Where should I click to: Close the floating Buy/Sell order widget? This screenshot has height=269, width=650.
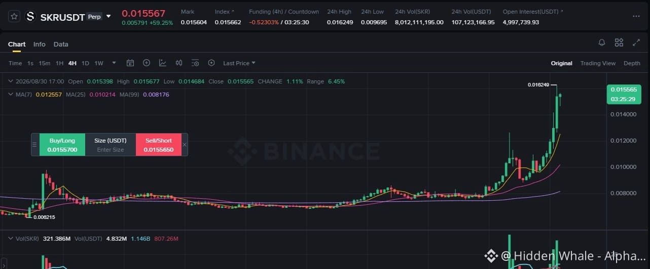point(185,145)
